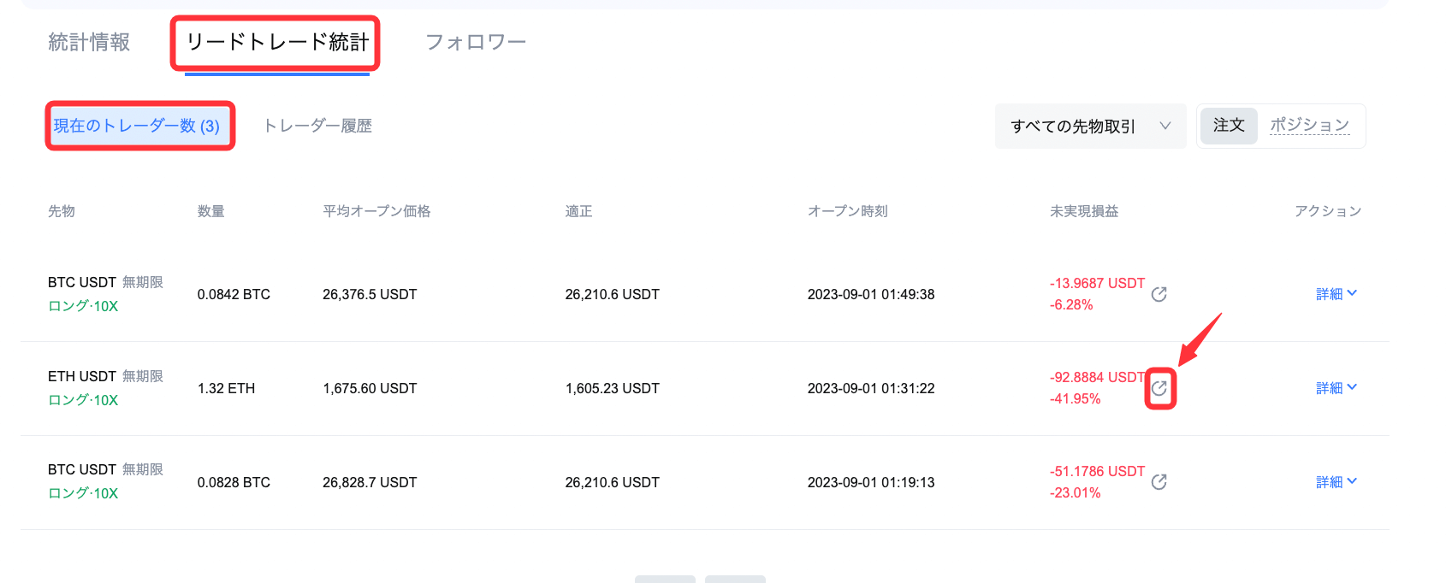This screenshot has width=1446, height=583.
Task: Click オープン時刻 column header
Action: click(x=848, y=211)
